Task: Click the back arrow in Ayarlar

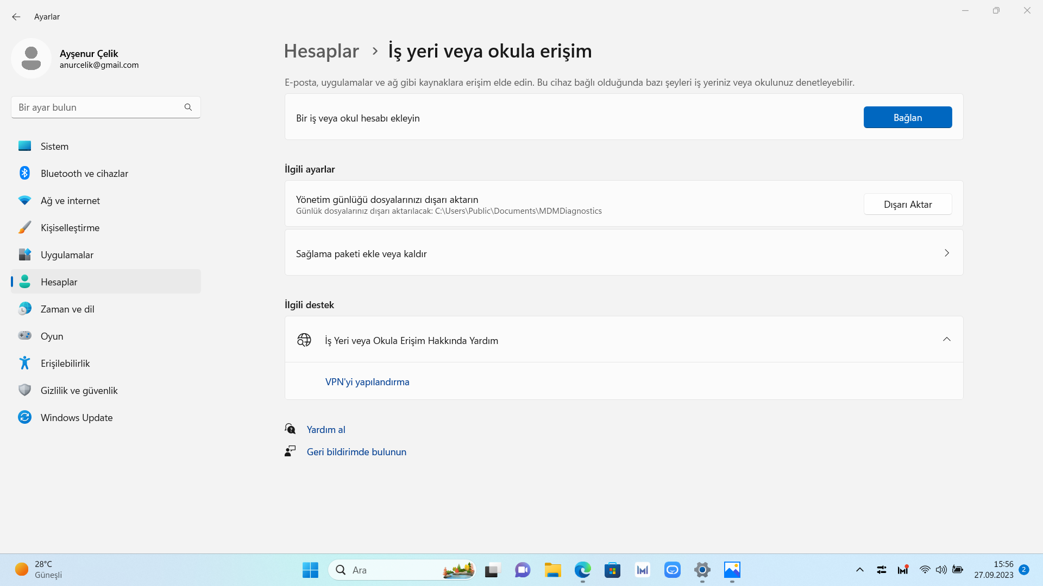Action: (16, 17)
